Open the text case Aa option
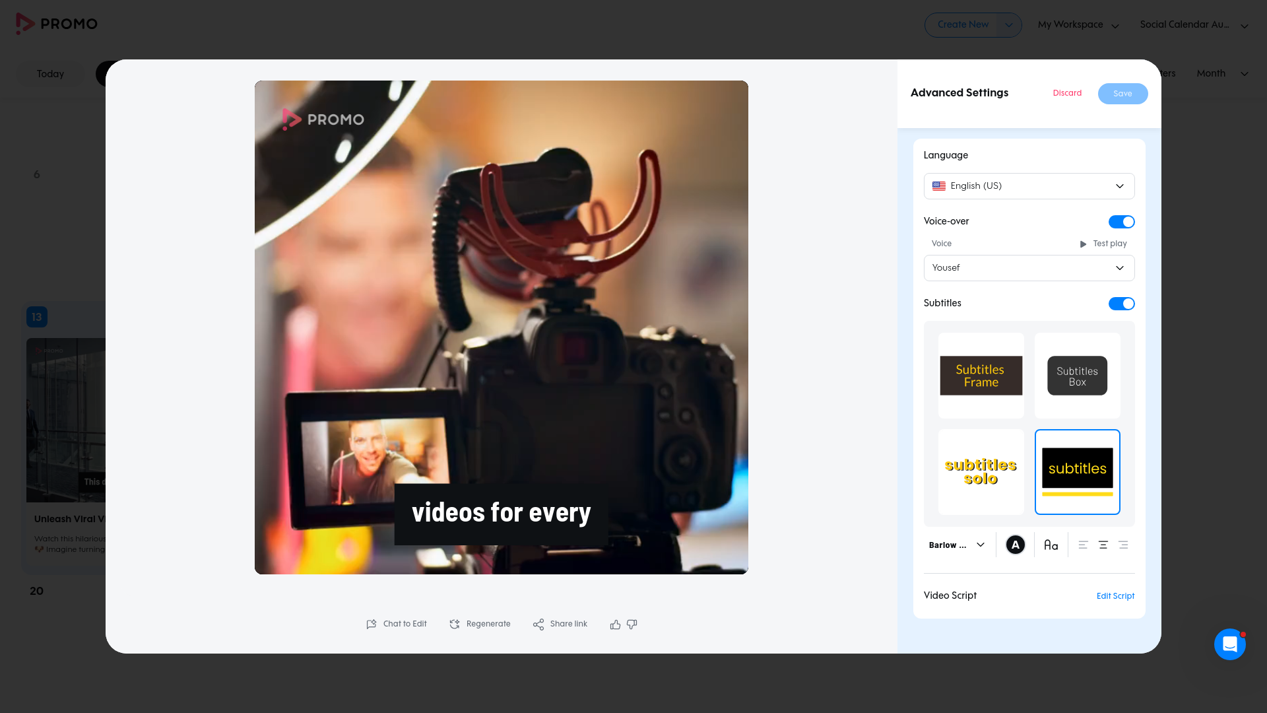 [1051, 545]
